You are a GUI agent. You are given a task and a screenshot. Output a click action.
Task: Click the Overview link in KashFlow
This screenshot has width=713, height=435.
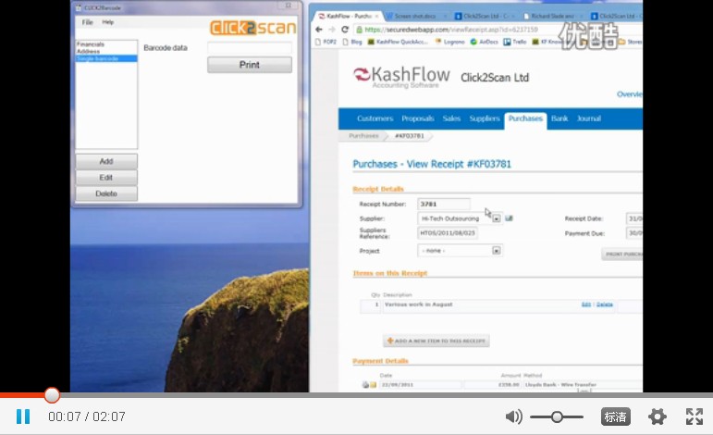coord(630,94)
